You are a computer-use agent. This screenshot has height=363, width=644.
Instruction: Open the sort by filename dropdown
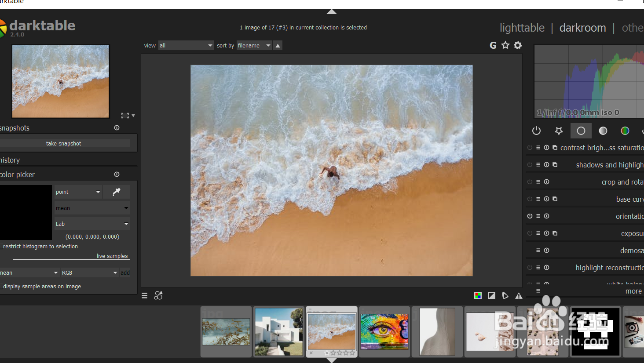click(x=254, y=46)
